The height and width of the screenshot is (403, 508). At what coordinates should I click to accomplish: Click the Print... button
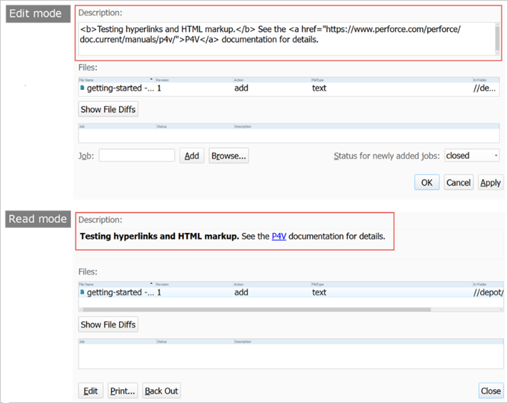pos(123,391)
